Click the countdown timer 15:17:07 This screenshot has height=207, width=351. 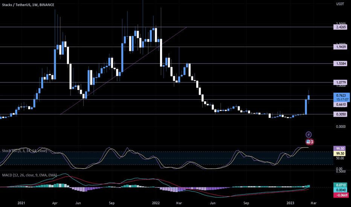[x=342, y=100]
